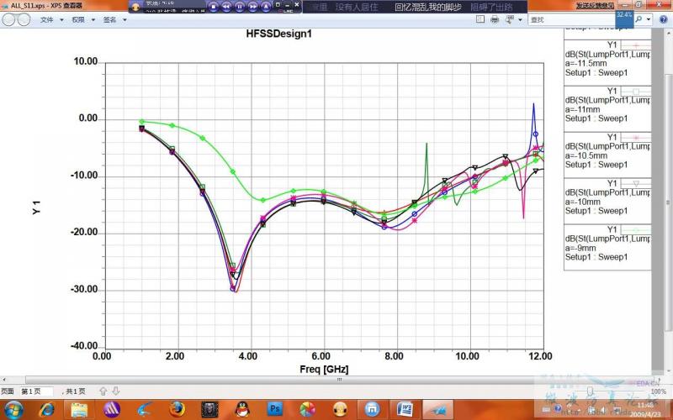Open the 文件 menu
This screenshot has height=420, width=673.
pos(47,19)
